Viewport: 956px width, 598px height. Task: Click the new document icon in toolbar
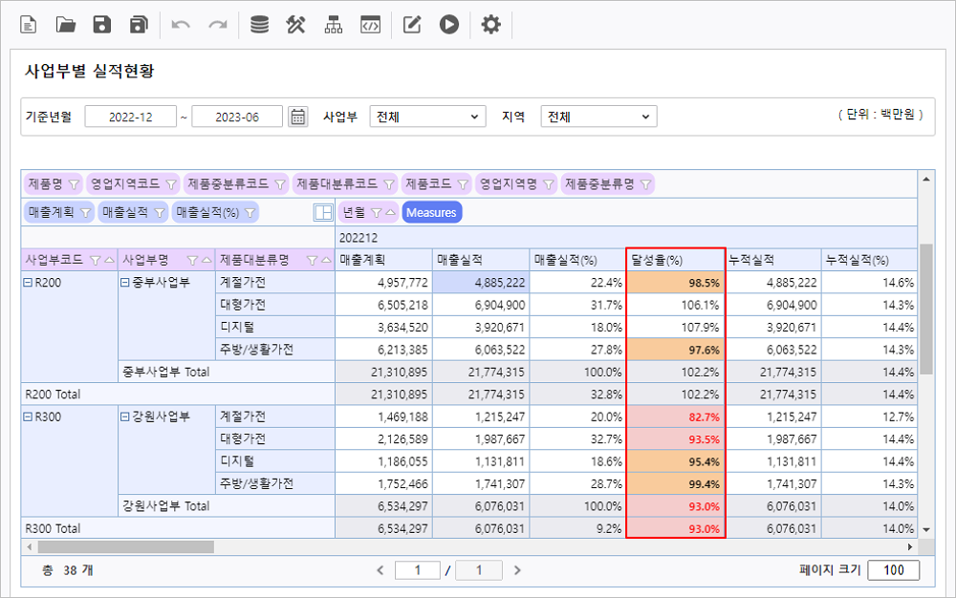tap(28, 25)
